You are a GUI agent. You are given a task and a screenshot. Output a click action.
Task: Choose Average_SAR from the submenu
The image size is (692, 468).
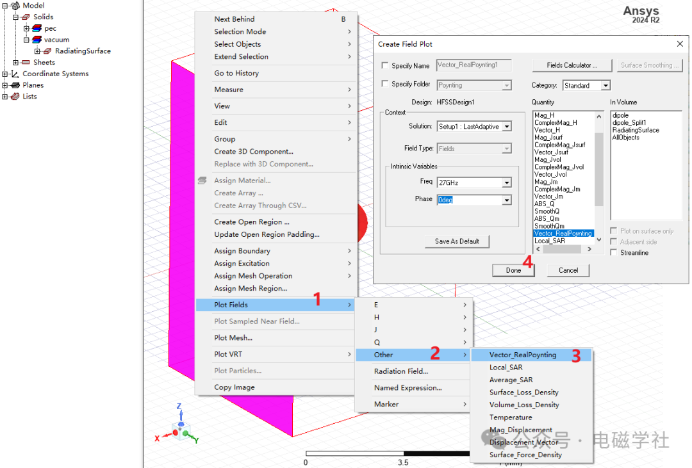pyautogui.click(x=531, y=380)
